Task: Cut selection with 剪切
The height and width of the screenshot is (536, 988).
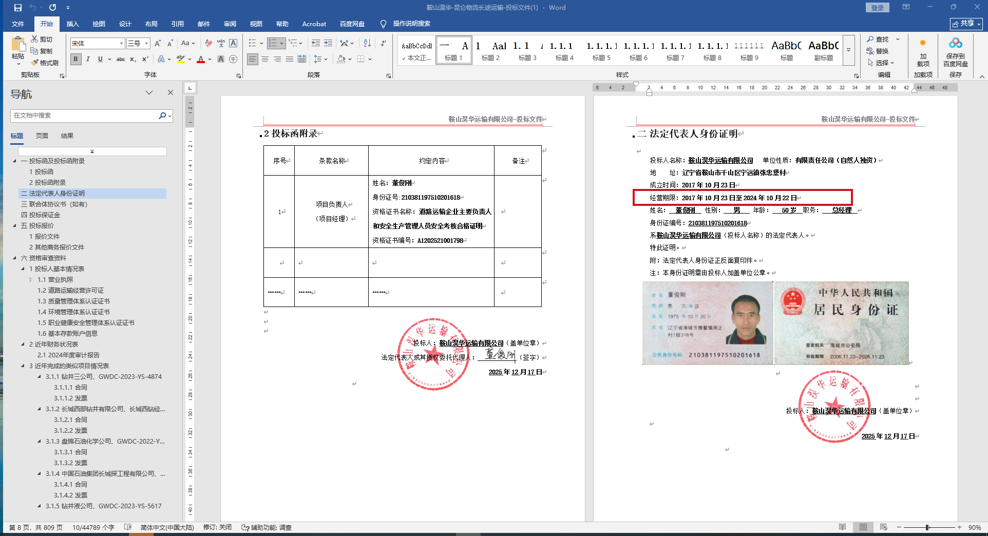Action: [x=42, y=39]
